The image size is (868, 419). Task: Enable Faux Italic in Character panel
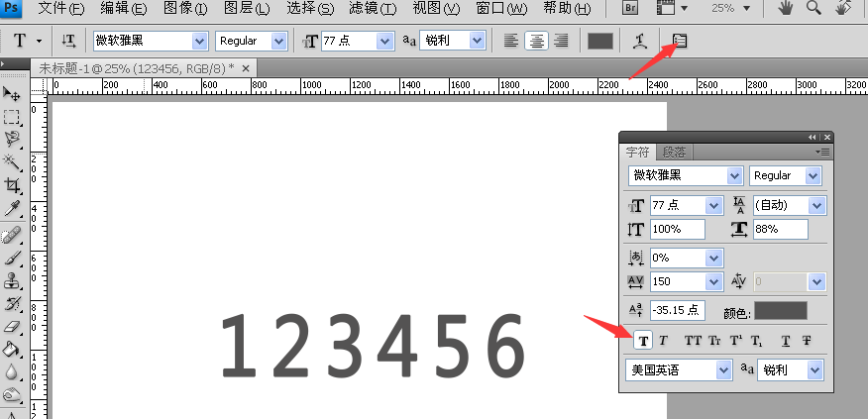[663, 341]
